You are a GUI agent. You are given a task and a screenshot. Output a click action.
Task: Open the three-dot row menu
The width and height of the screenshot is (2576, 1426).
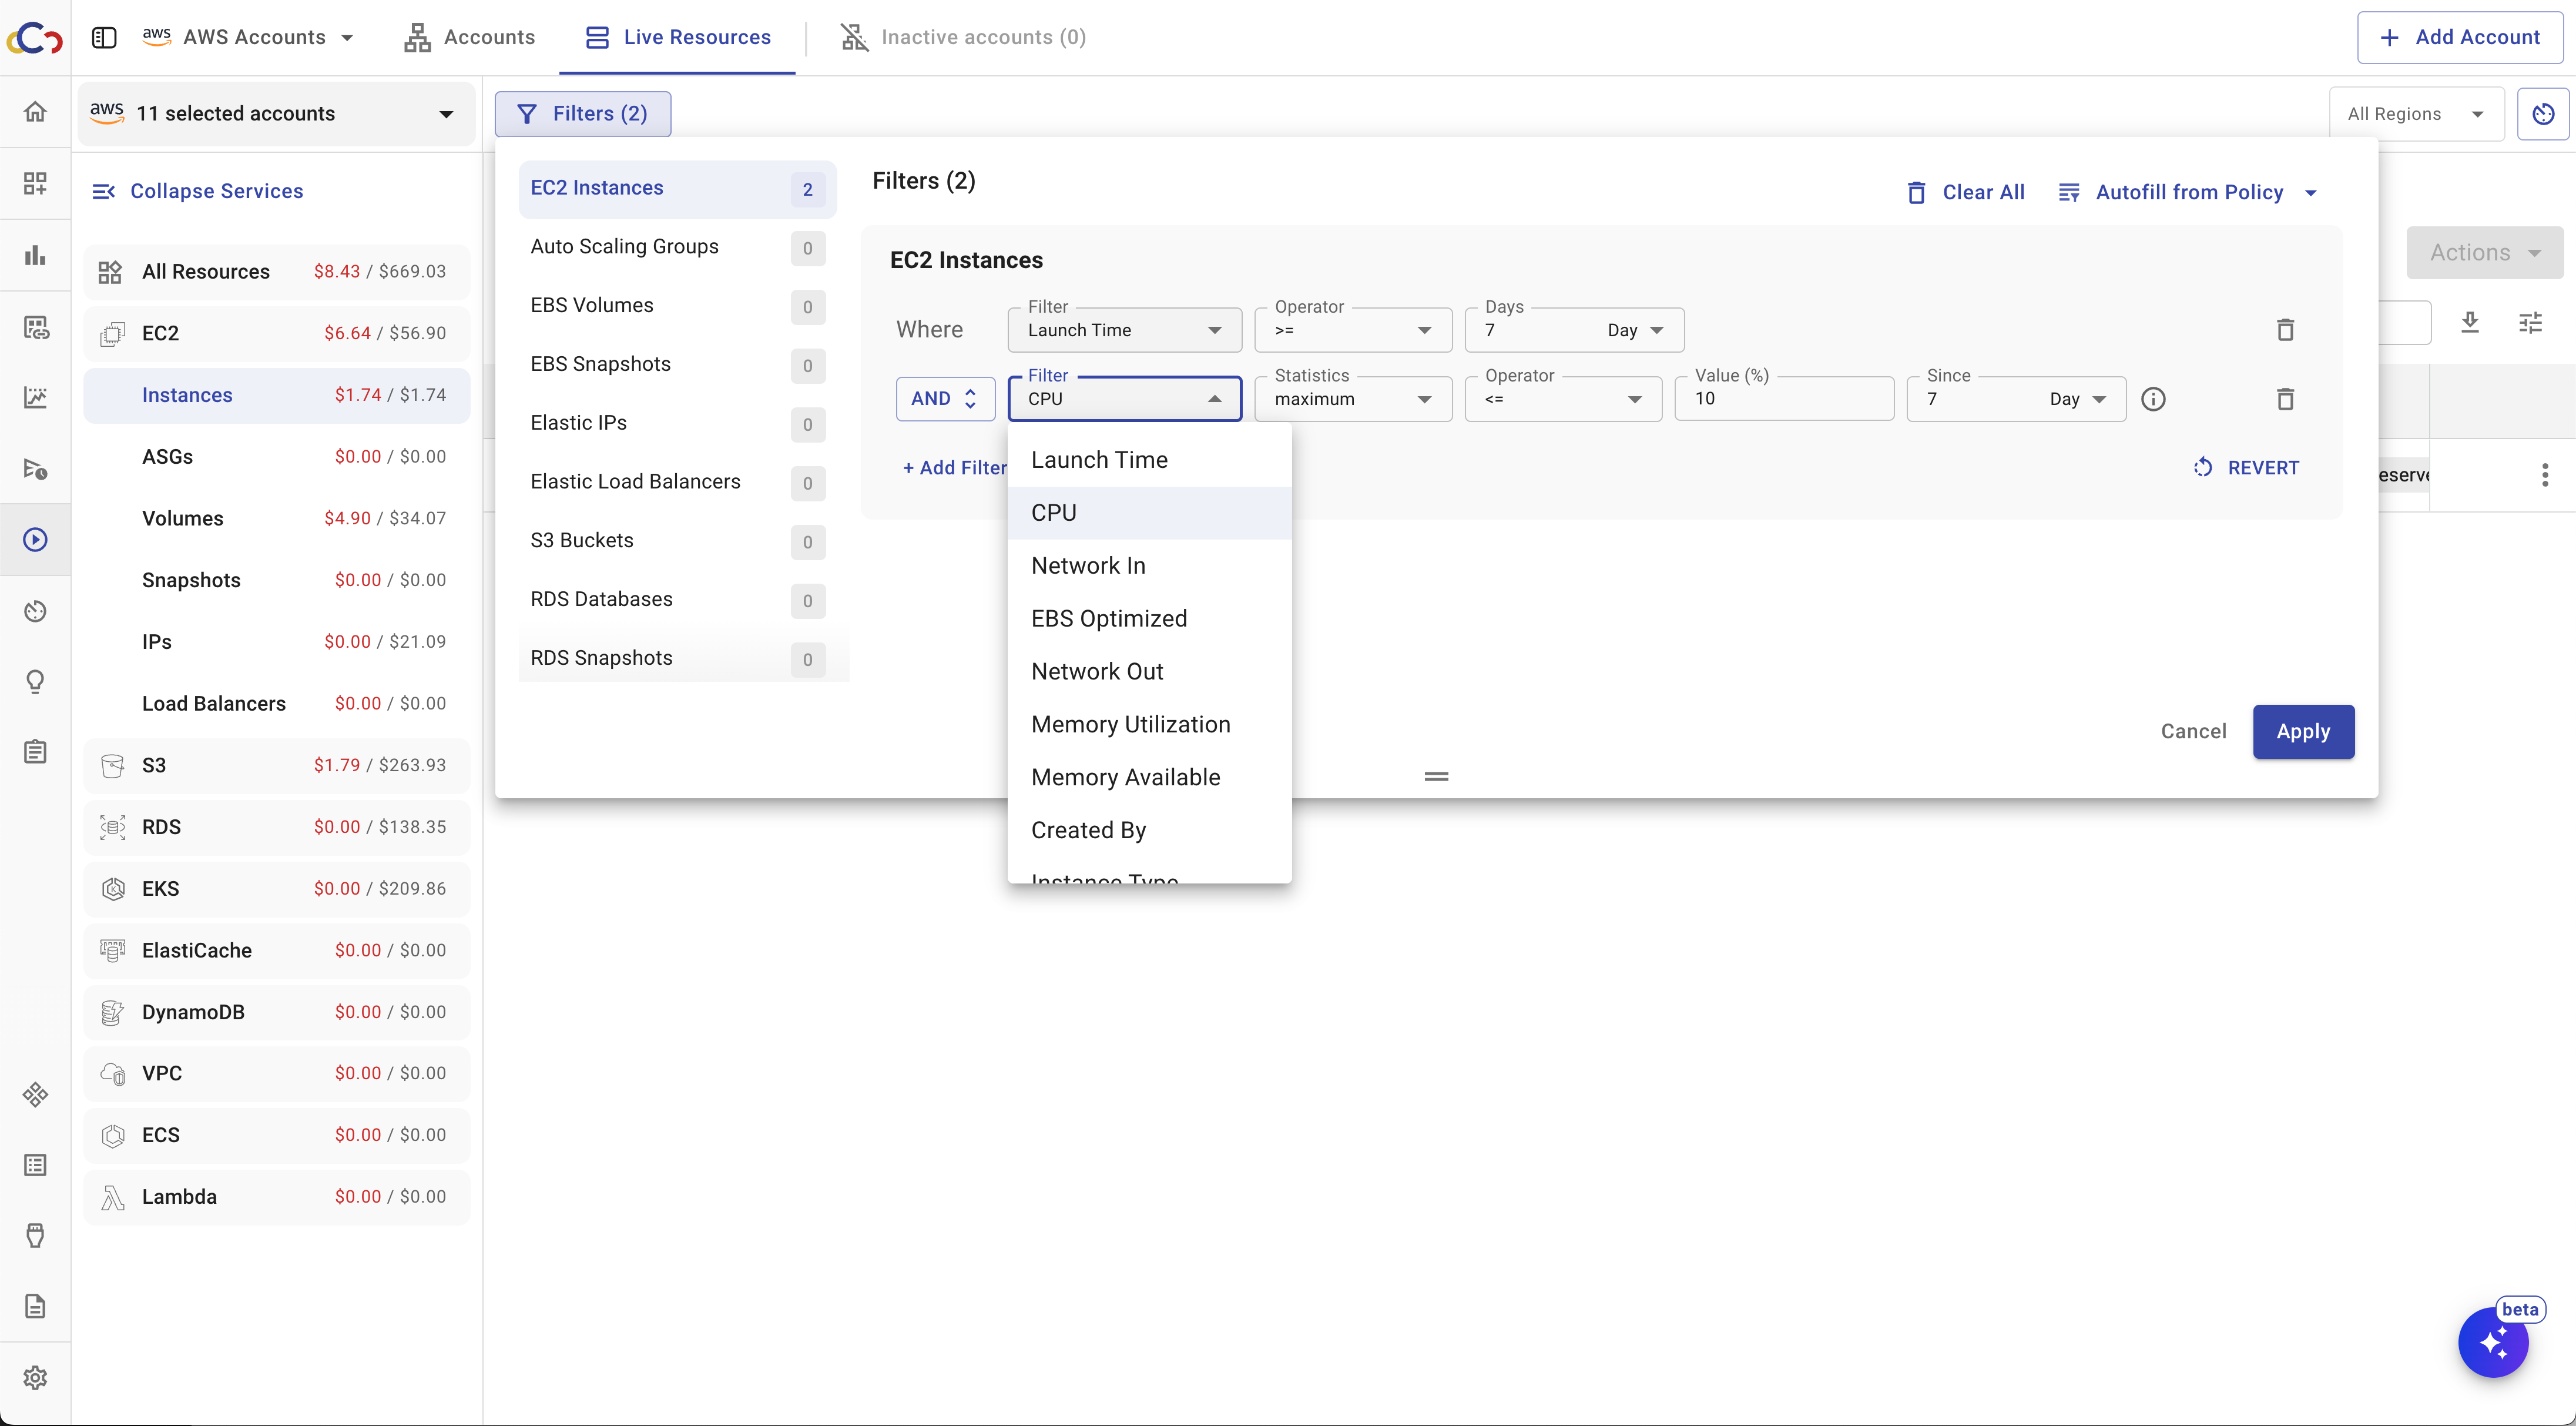pyautogui.click(x=2544, y=474)
